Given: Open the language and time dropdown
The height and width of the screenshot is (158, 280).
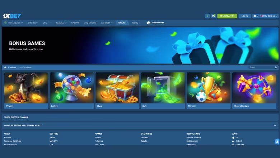Looking at the screenshot, I should (269, 16).
